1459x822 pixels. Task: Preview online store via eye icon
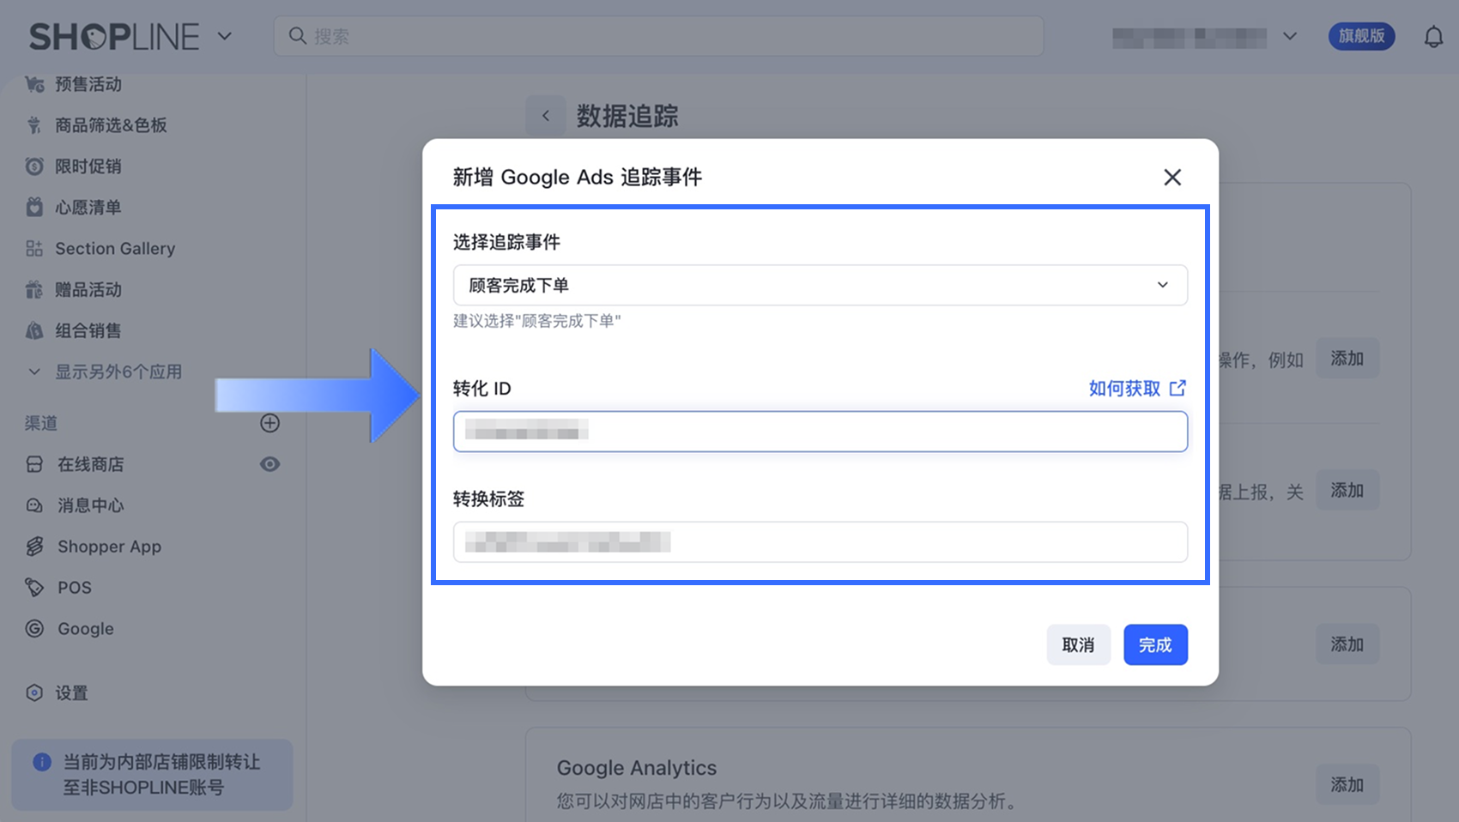point(269,464)
